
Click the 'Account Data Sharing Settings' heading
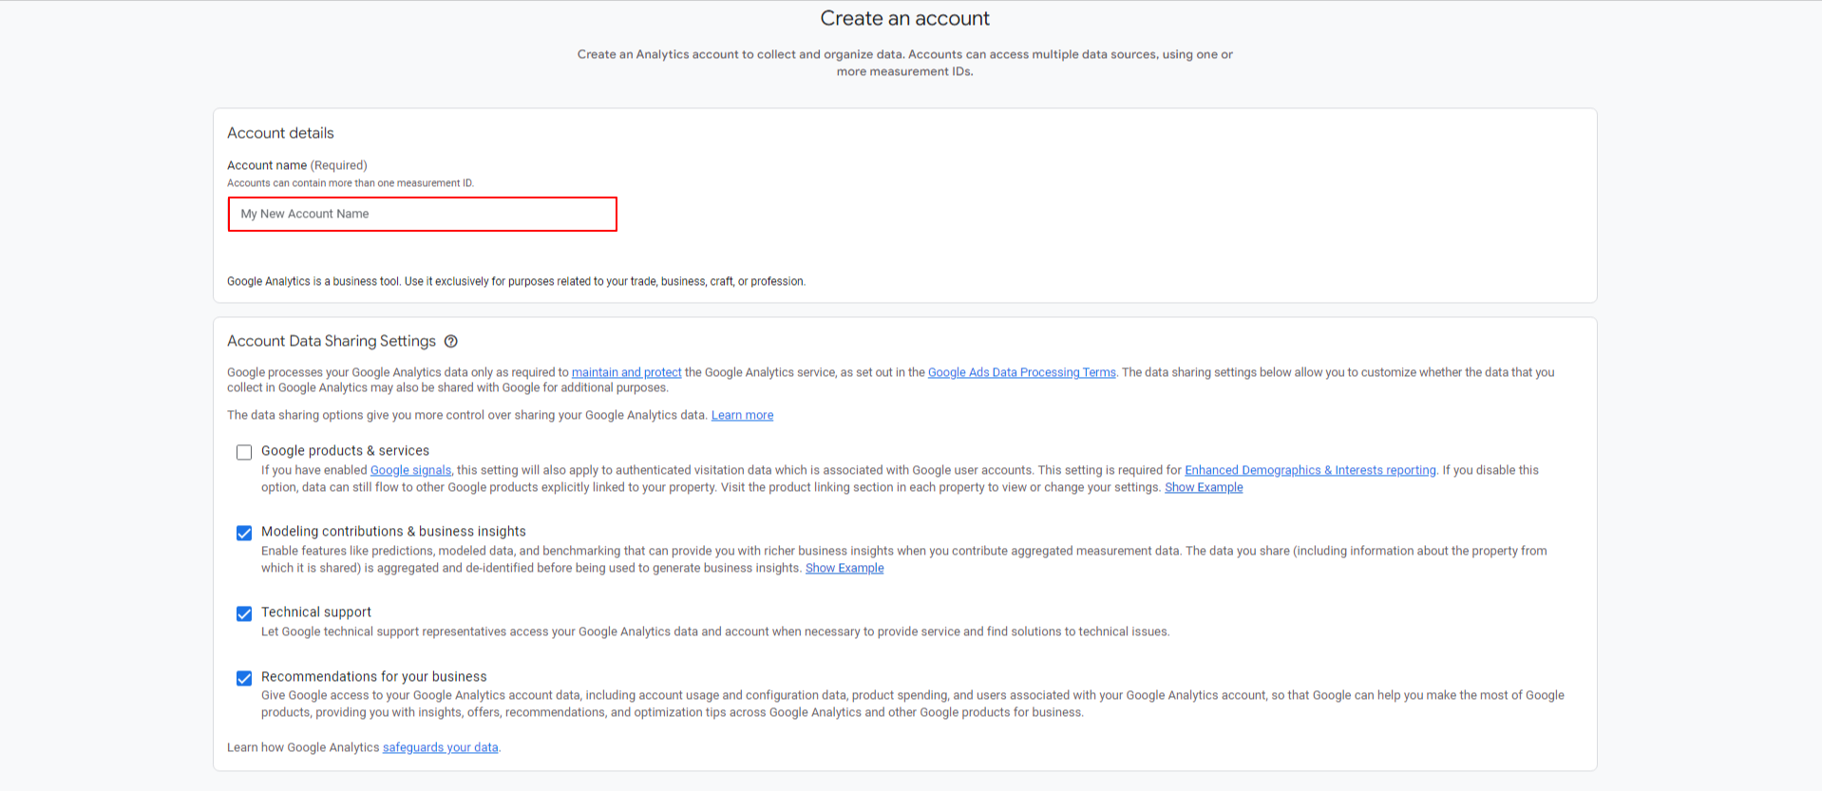click(331, 341)
